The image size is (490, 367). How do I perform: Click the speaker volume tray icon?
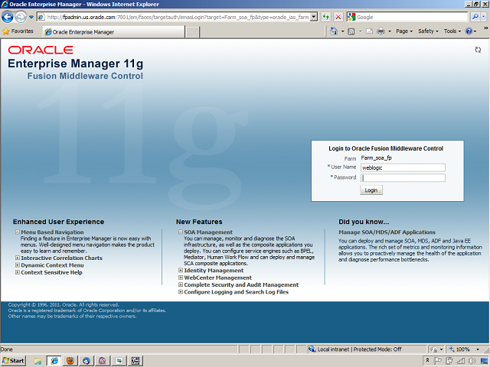[x=472, y=361]
